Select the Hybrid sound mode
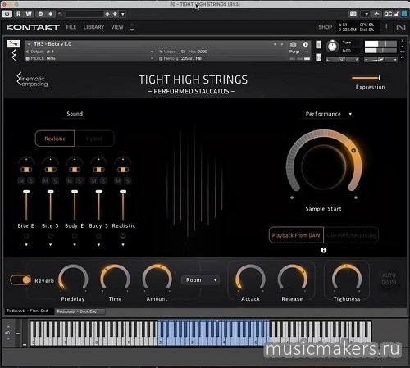 94,139
